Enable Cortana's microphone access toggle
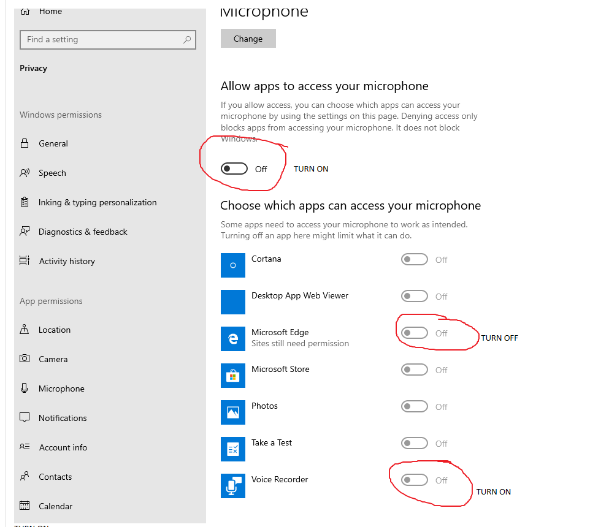This screenshot has width=590, height=527. point(414,259)
